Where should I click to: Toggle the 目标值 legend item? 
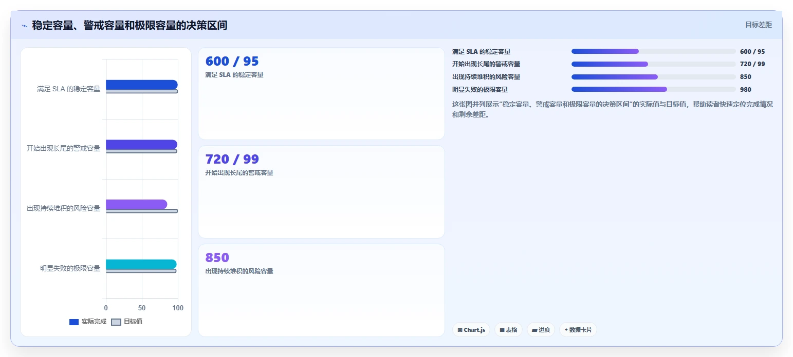coord(127,322)
